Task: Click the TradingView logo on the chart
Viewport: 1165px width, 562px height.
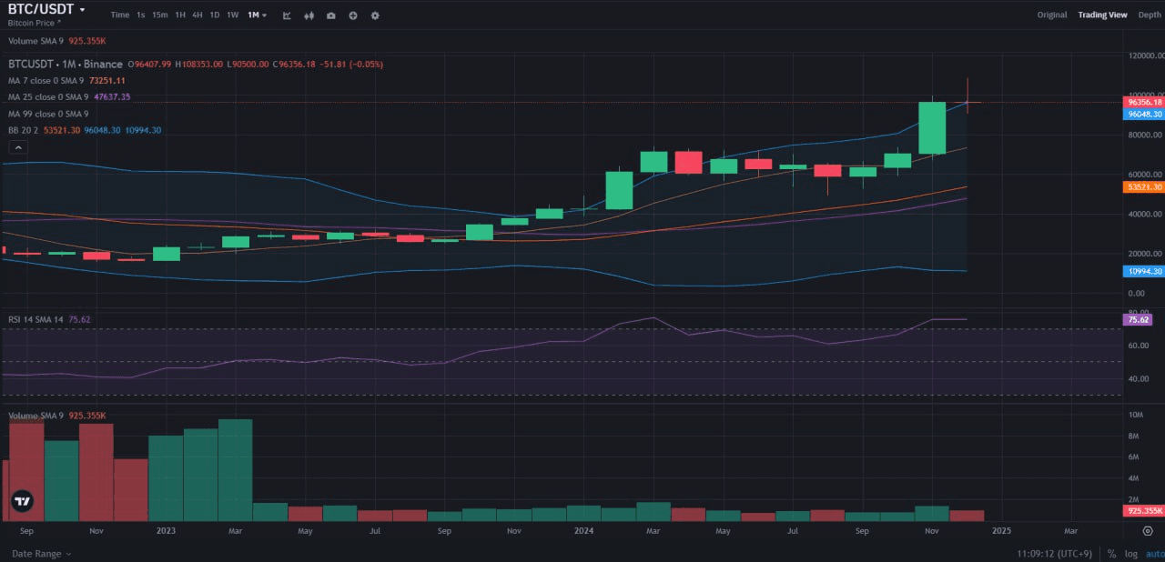Action: 23,500
